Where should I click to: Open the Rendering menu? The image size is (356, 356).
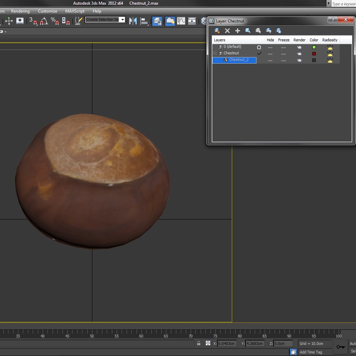point(20,11)
